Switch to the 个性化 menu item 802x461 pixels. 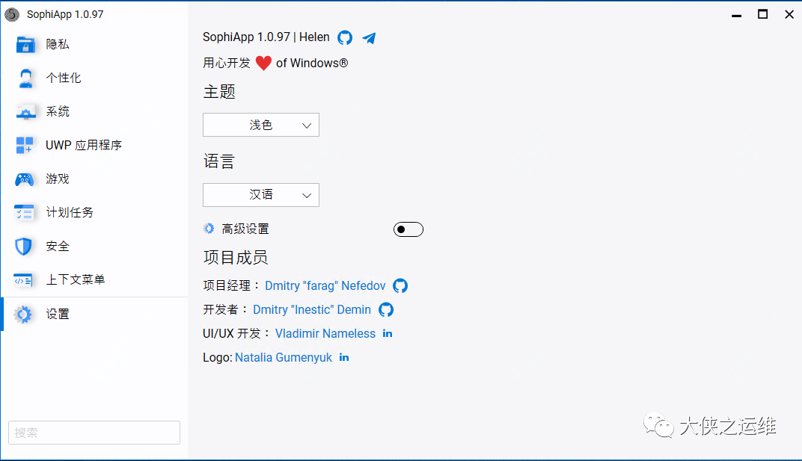point(64,78)
